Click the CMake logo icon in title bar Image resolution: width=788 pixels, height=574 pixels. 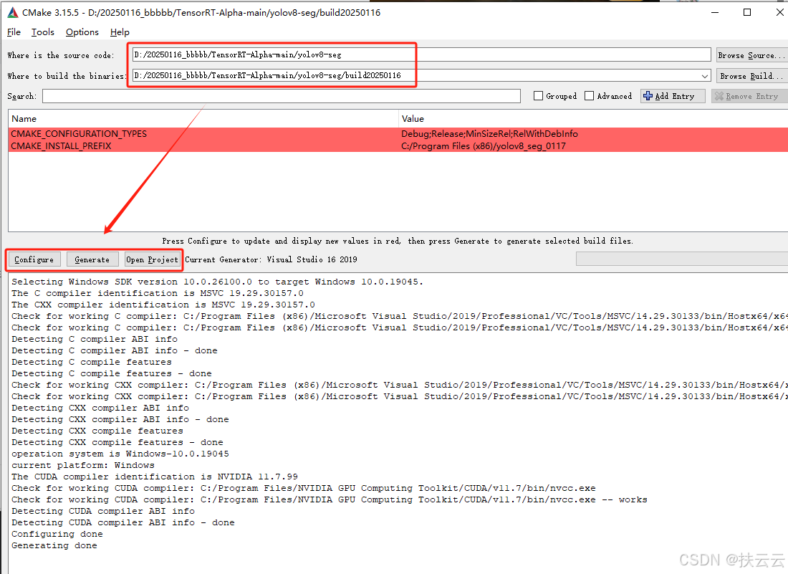[x=13, y=13]
